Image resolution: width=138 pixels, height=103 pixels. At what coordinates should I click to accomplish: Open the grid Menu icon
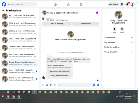point(122,4)
